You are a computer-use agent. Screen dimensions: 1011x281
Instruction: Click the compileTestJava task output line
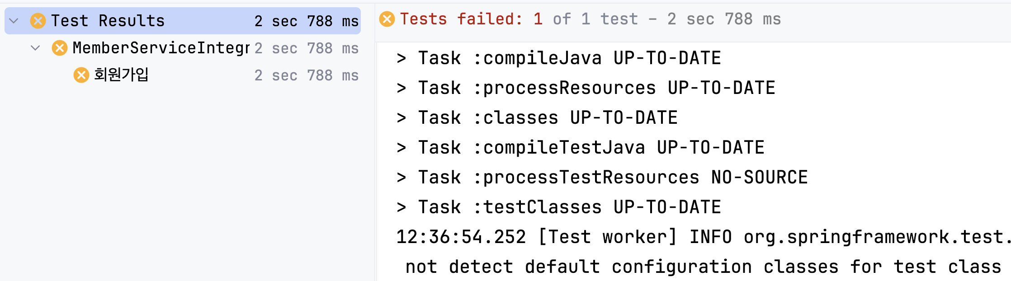(580, 147)
